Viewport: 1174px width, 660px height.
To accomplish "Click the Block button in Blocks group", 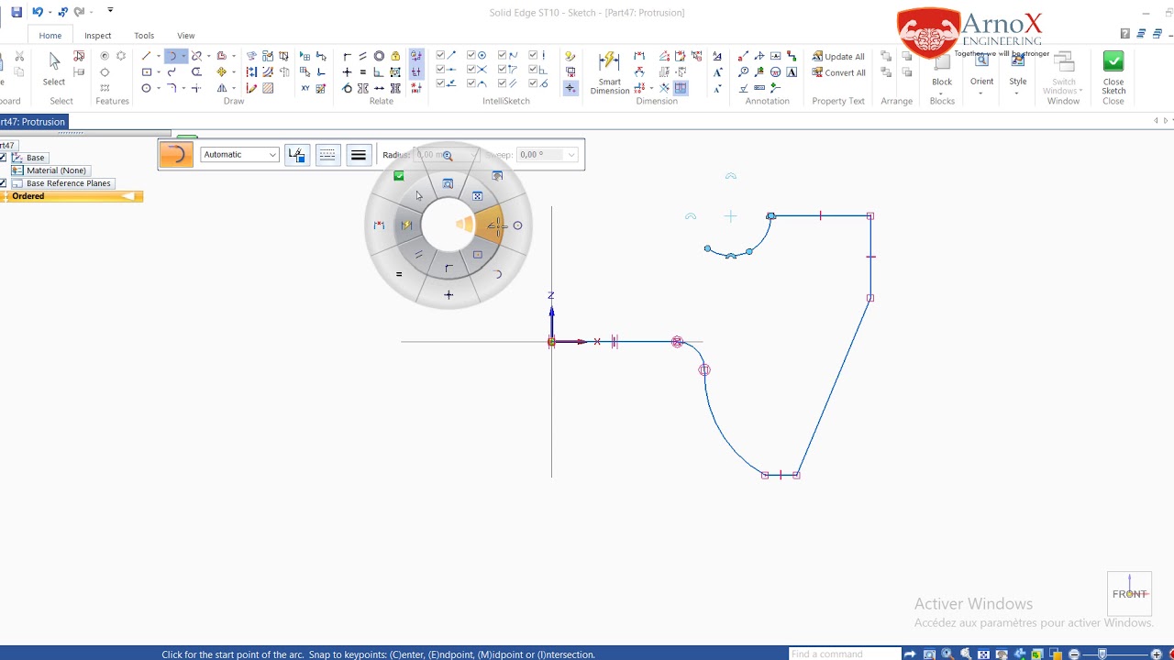I will tap(942, 71).
